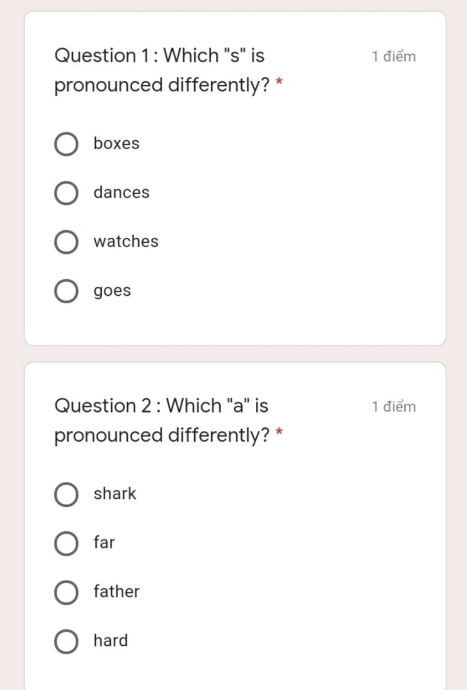467x690 pixels.
Task: Tap the option label "shark"
Action: pyautogui.click(x=115, y=493)
